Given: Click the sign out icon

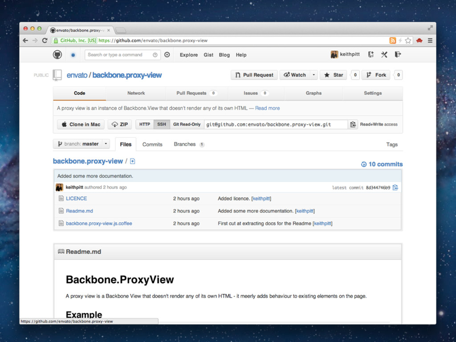Looking at the screenshot, I should click(398, 54).
